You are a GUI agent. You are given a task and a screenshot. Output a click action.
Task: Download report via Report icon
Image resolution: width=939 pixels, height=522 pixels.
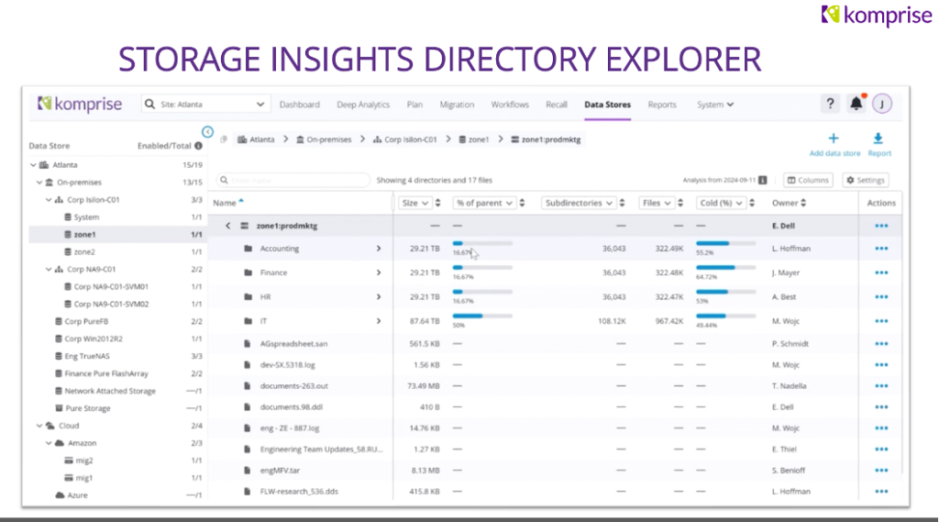click(x=878, y=139)
